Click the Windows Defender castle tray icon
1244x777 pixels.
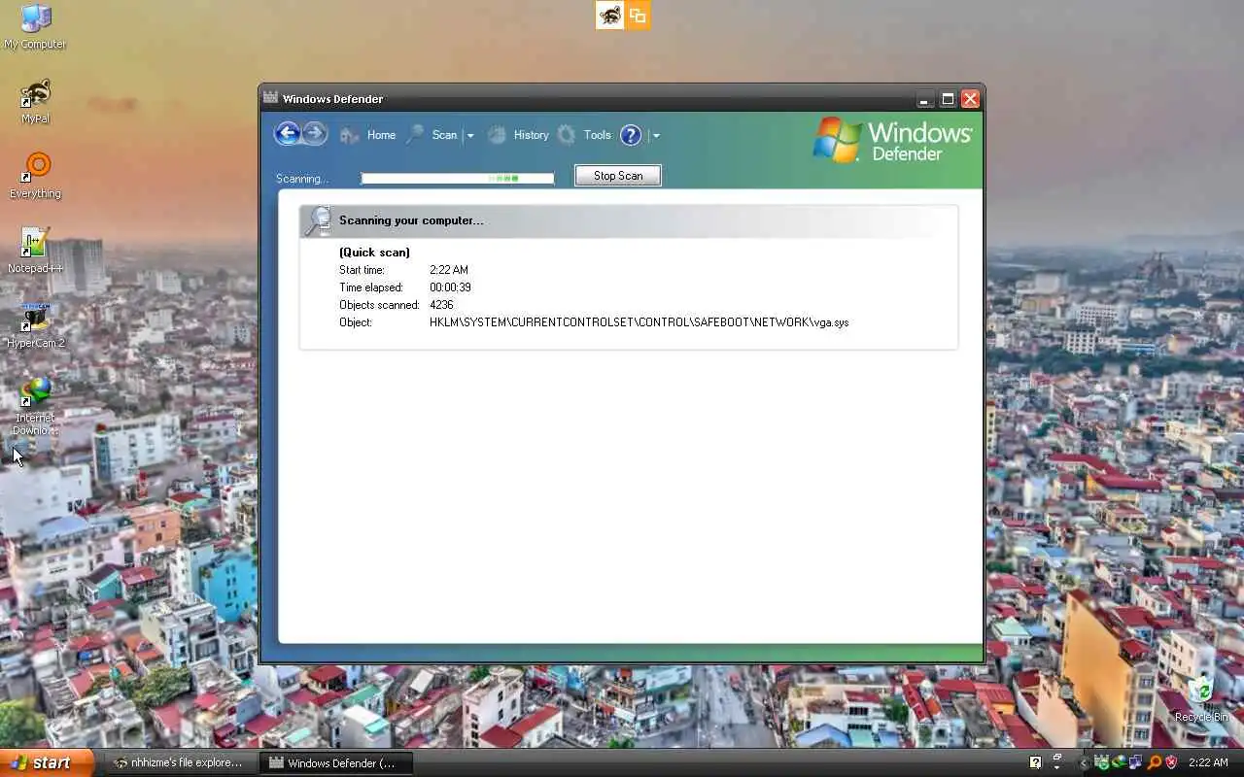(1102, 762)
